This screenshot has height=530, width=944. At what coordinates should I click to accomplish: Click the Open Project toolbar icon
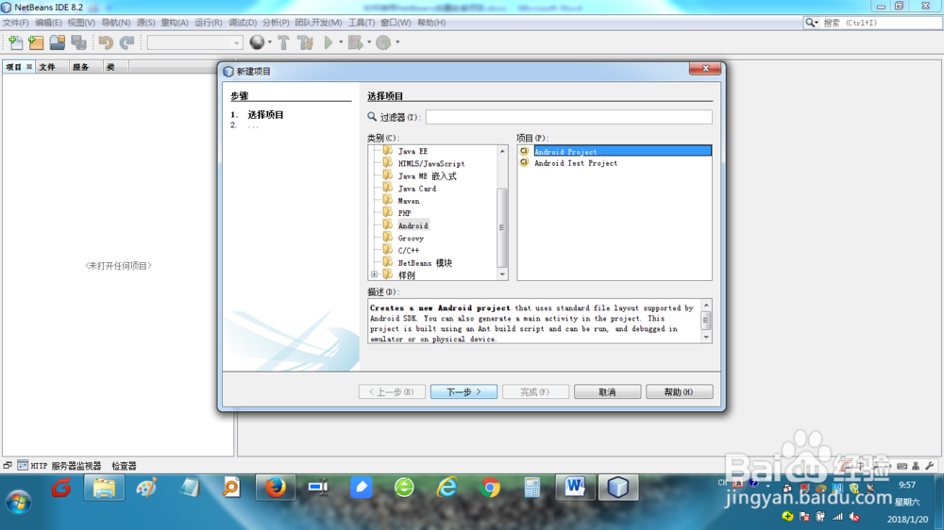58,42
